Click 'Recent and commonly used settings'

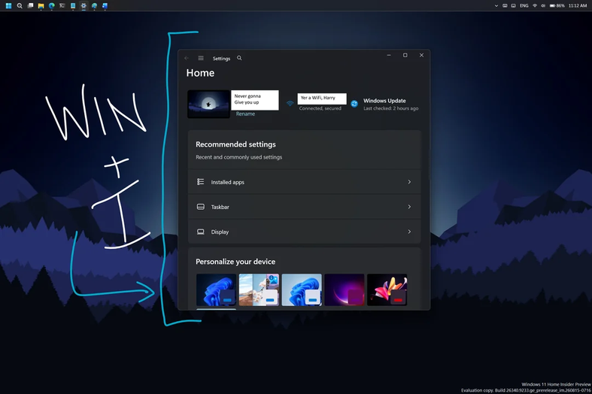pos(238,157)
